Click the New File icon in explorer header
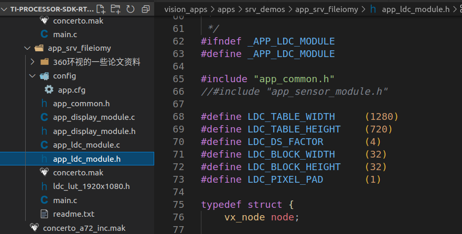This screenshot has width=462, height=234. click(x=101, y=9)
